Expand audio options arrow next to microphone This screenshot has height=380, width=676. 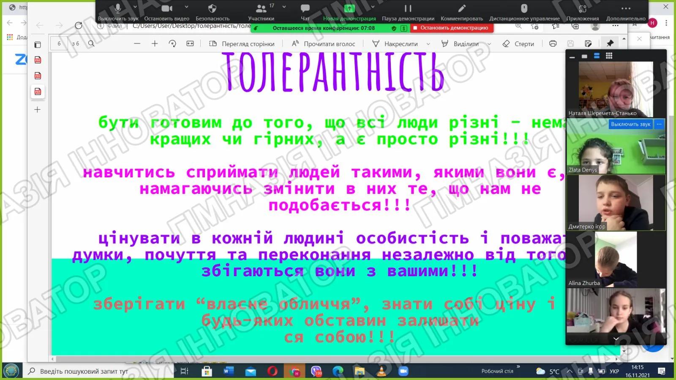pyautogui.click(x=135, y=7)
